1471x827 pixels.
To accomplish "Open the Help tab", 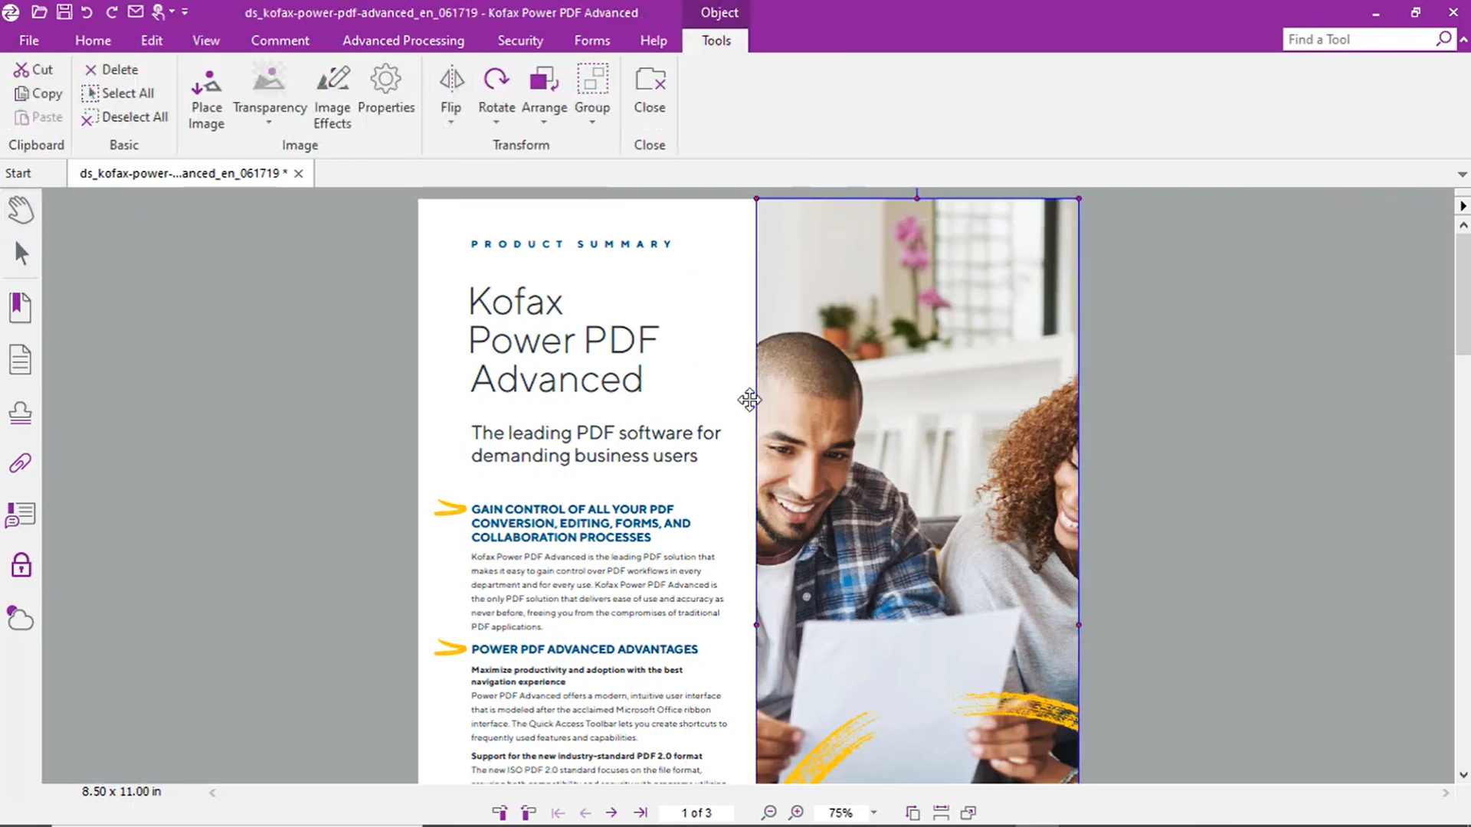I will (654, 41).
